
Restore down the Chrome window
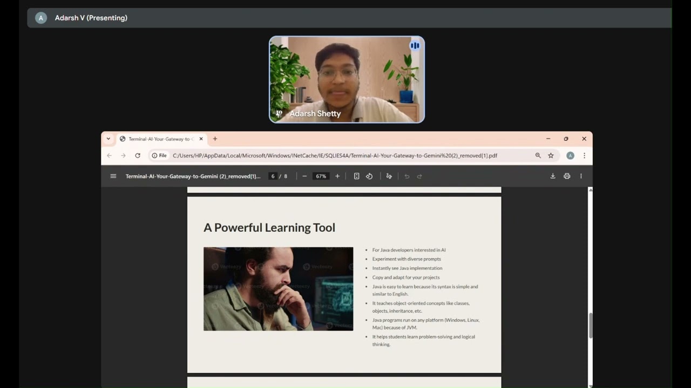pyautogui.click(x=566, y=138)
